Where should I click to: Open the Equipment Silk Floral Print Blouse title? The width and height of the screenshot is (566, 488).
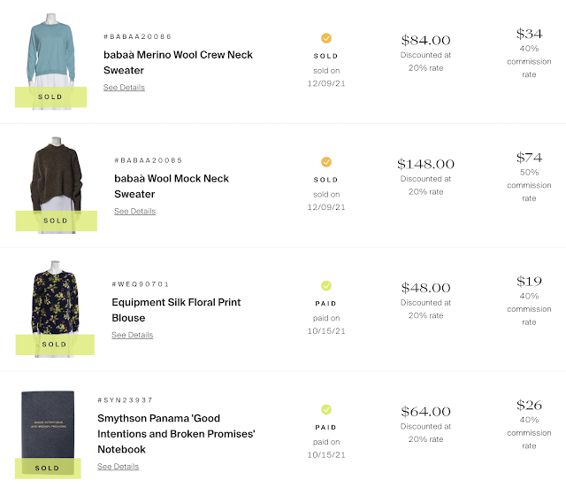pos(177,310)
